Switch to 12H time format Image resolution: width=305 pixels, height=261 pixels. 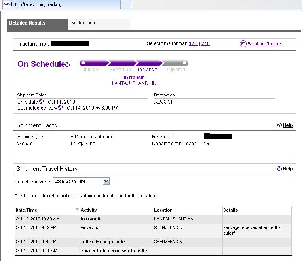click(193, 43)
